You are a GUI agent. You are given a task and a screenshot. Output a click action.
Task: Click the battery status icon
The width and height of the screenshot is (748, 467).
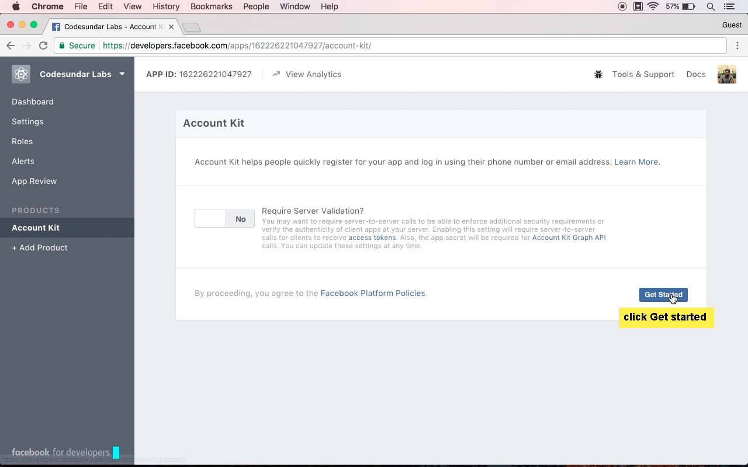689,6
